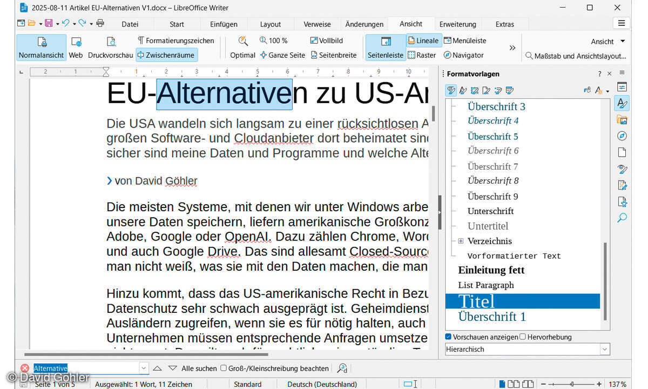The width and height of the screenshot is (648, 389).
Task: Click the sidebar Navigator compass icon
Action: pyautogui.click(x=622, y=136)
